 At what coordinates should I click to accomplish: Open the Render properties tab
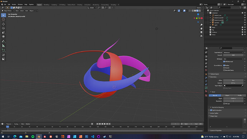[x=206, y=56]
